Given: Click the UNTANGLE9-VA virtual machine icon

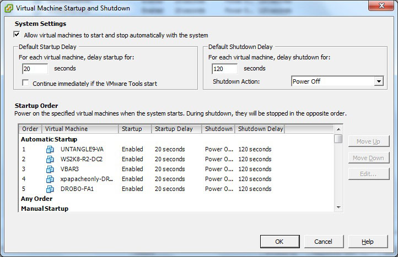Looking at the screenshot, I should [50, 149].
